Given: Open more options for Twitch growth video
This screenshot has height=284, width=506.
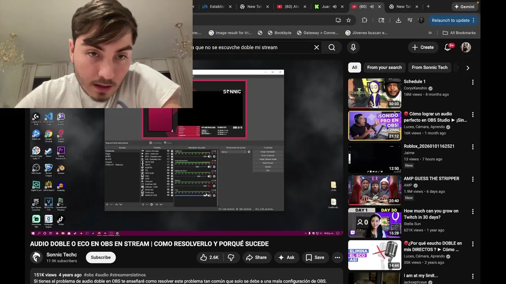Looking at the screenshot, I should pyautogui.click(x=473, y=211).
